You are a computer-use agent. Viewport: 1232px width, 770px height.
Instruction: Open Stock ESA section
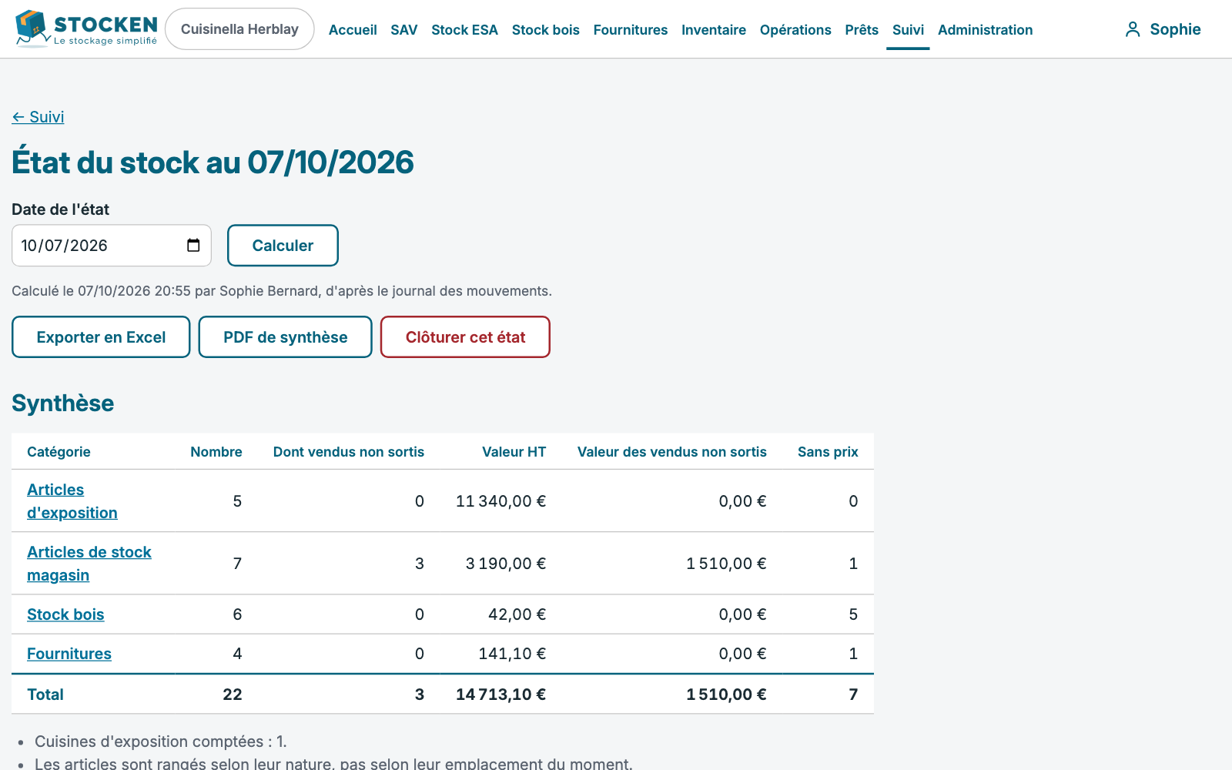464,29
